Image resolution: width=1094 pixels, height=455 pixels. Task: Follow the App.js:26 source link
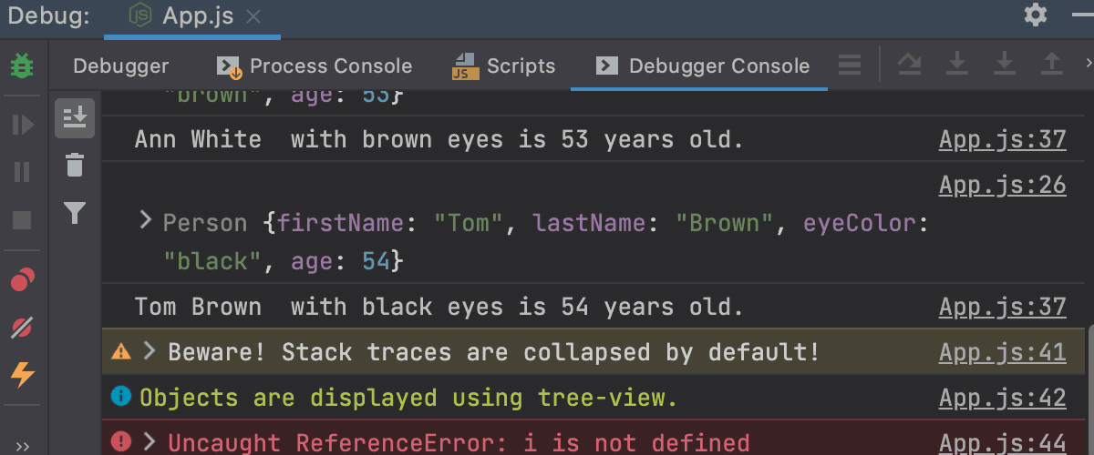click(1002, 185)
